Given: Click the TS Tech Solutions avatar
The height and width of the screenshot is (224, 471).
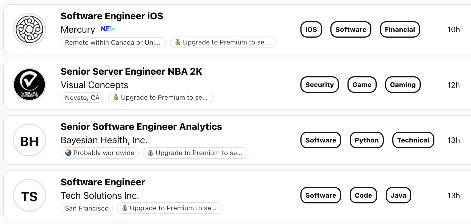Looking at the screenshot, I should click(x=29, y=195).
